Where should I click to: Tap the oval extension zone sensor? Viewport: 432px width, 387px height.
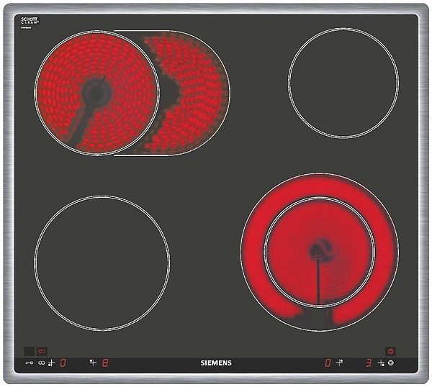point(42,363)
